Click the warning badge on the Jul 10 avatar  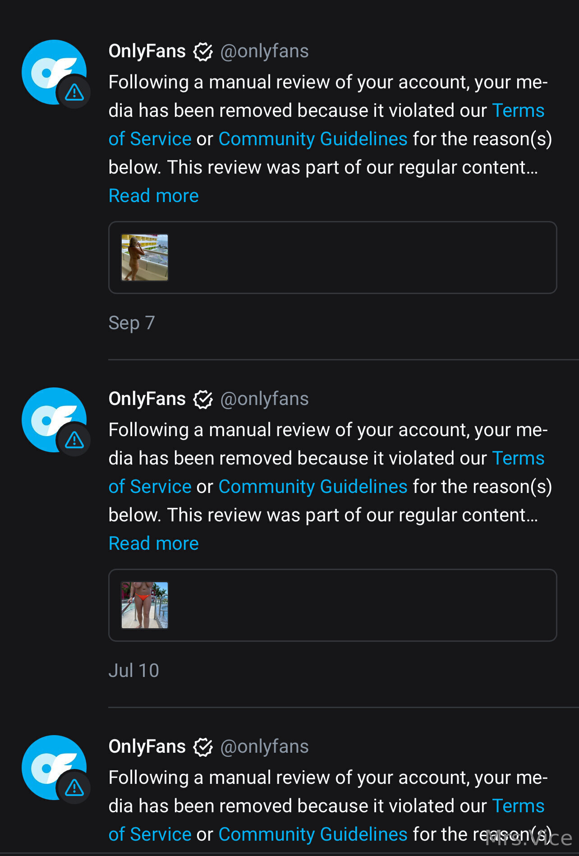[x=74, y=440]
